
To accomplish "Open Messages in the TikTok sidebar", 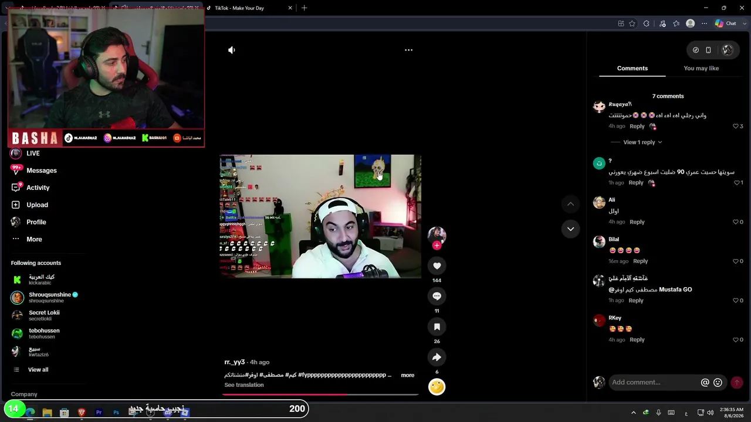I will click(x=34, y=171).
